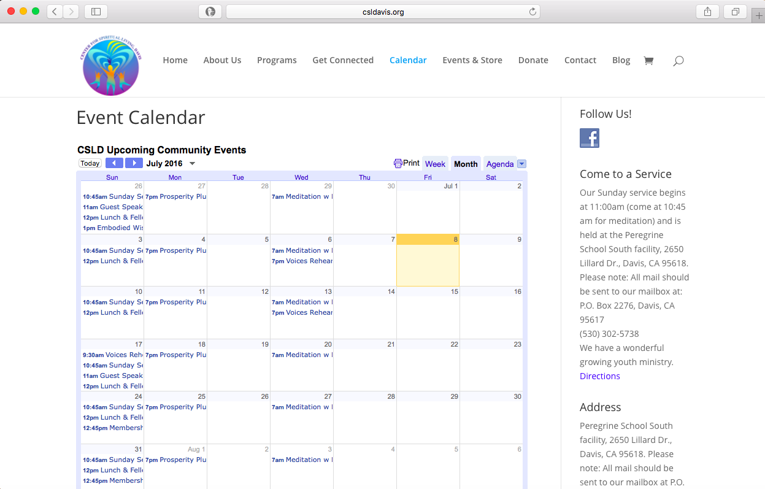
Task: Open a new Safari tab
Action: coord(758,15)
